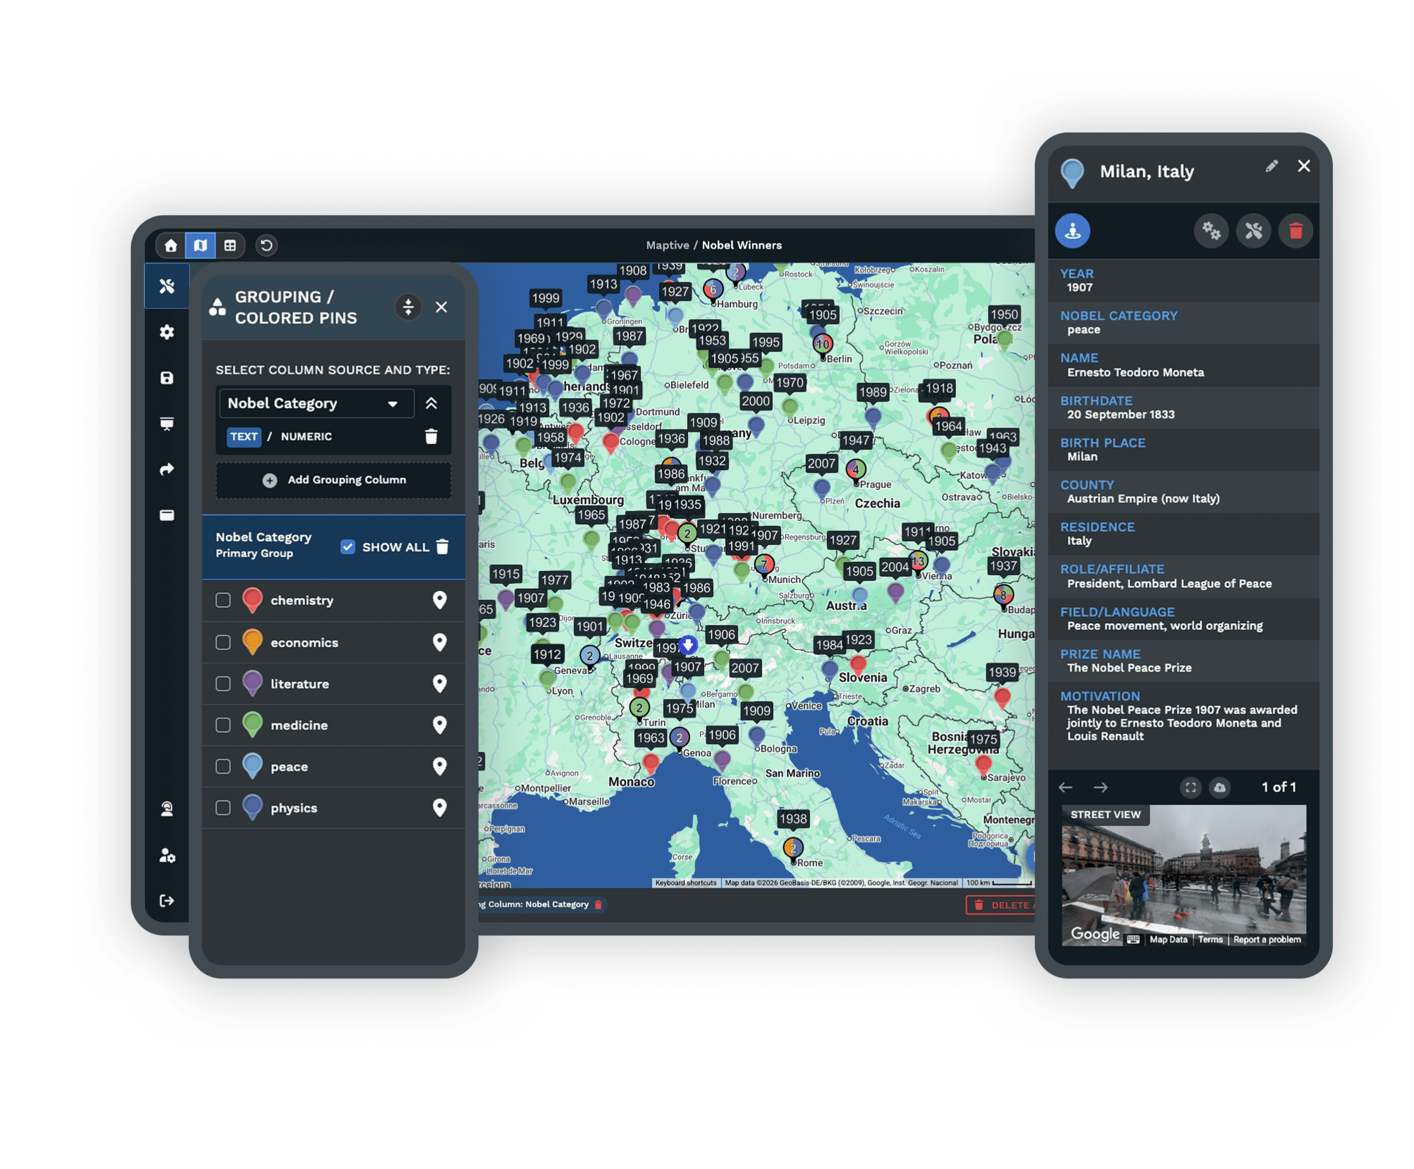Click Report a problem in street view
1414x1169 pixels.
(x=1267, y=939)
